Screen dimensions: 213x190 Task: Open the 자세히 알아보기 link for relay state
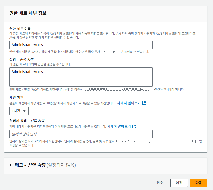click(119, 126)
